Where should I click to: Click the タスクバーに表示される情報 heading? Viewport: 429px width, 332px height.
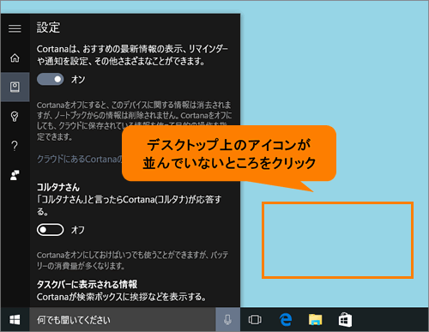[87, 284]
